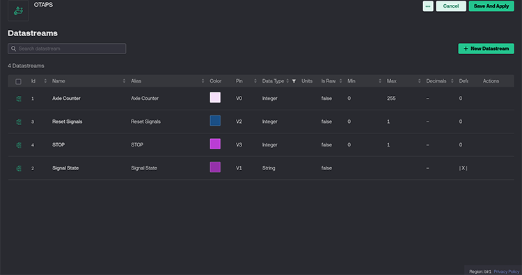Click the STOP magenta color swatch
The height and width of the screenshot is (275, 522).
(215, 144)
